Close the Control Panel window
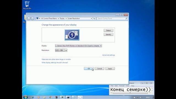This screenshot has height=99, width=176. 126,15
